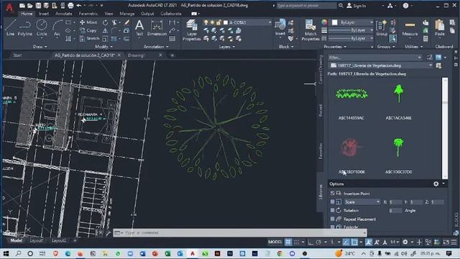Open Windows Start menu
The width and height of the screenshot is (460, 259).
(6, 253)
